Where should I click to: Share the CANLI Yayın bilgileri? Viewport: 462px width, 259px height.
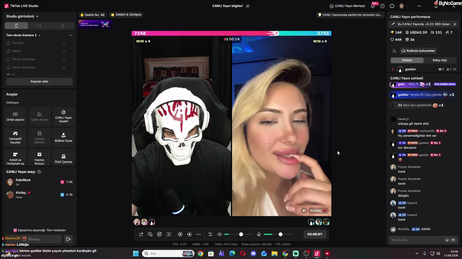pos(248,6)
